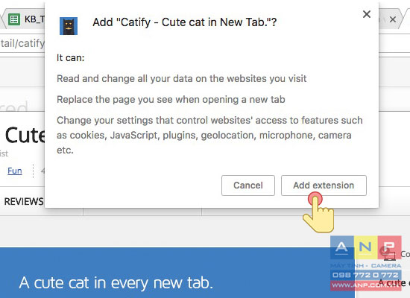This screenshot has height=298, width=410.
Task: Focus the address bar showing tail/catify
Action: pyautogui.click(x=22, y=43)
